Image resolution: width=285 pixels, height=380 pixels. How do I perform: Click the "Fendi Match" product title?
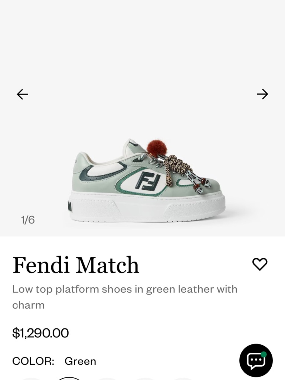point(76,265)
